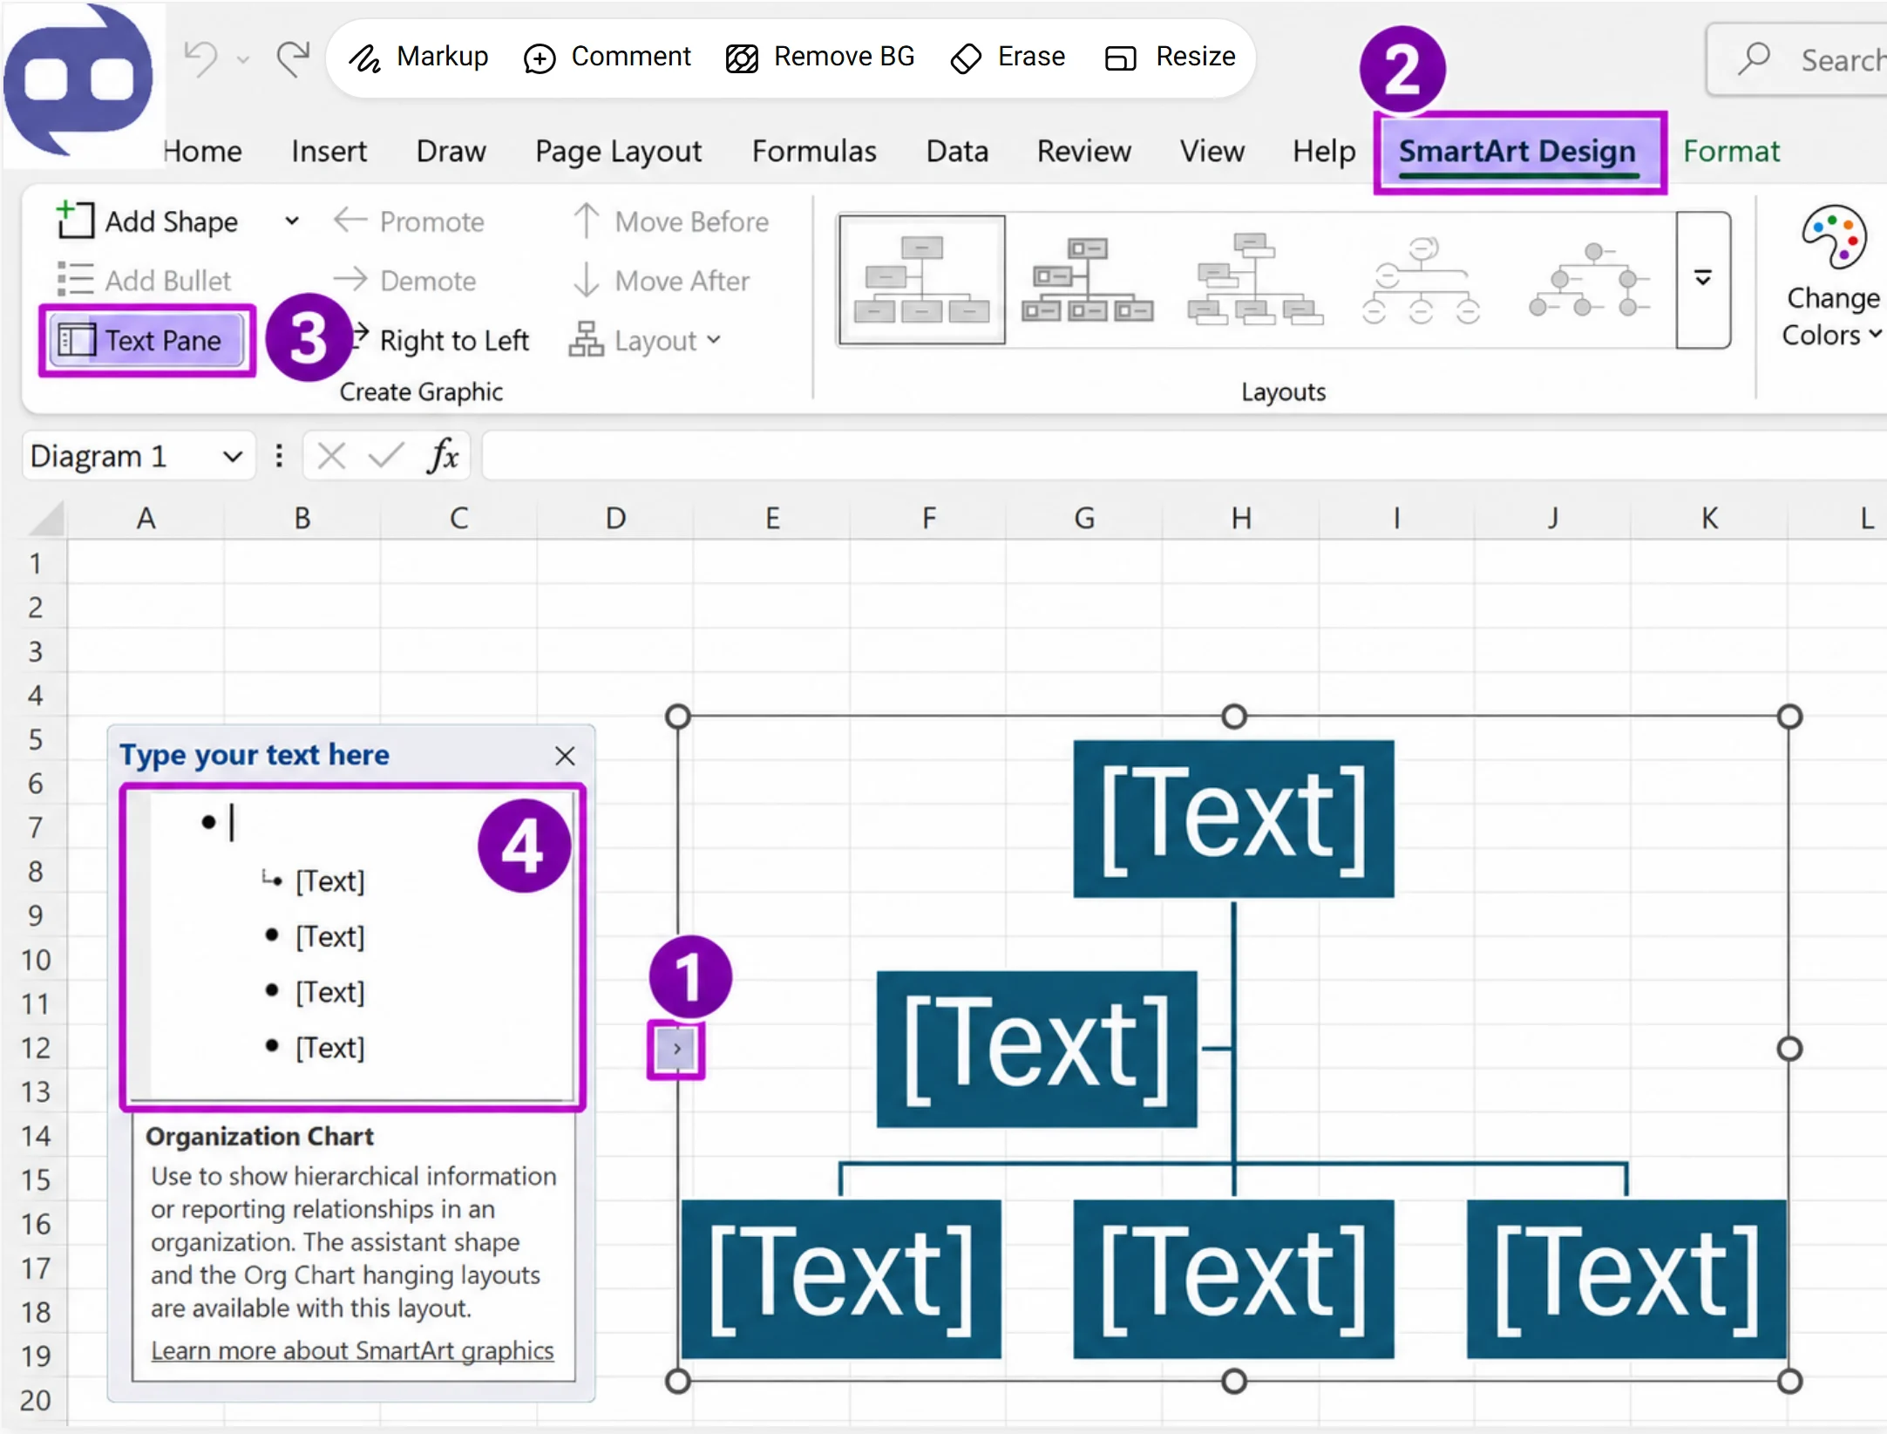Close the Type your text here pane
1887x1434 pixels.
point(565,756)
